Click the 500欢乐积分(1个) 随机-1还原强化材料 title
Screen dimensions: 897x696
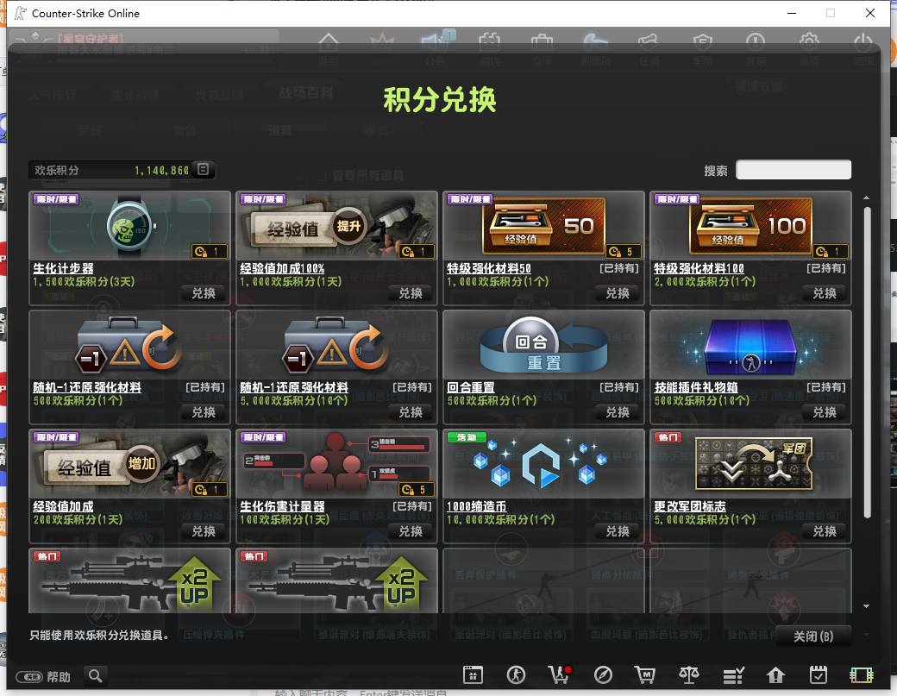click(87, 388)
